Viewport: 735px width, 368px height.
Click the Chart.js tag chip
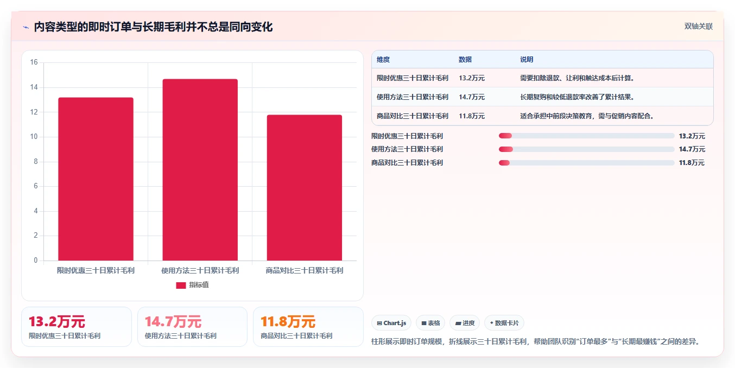[x=391, y=323]
